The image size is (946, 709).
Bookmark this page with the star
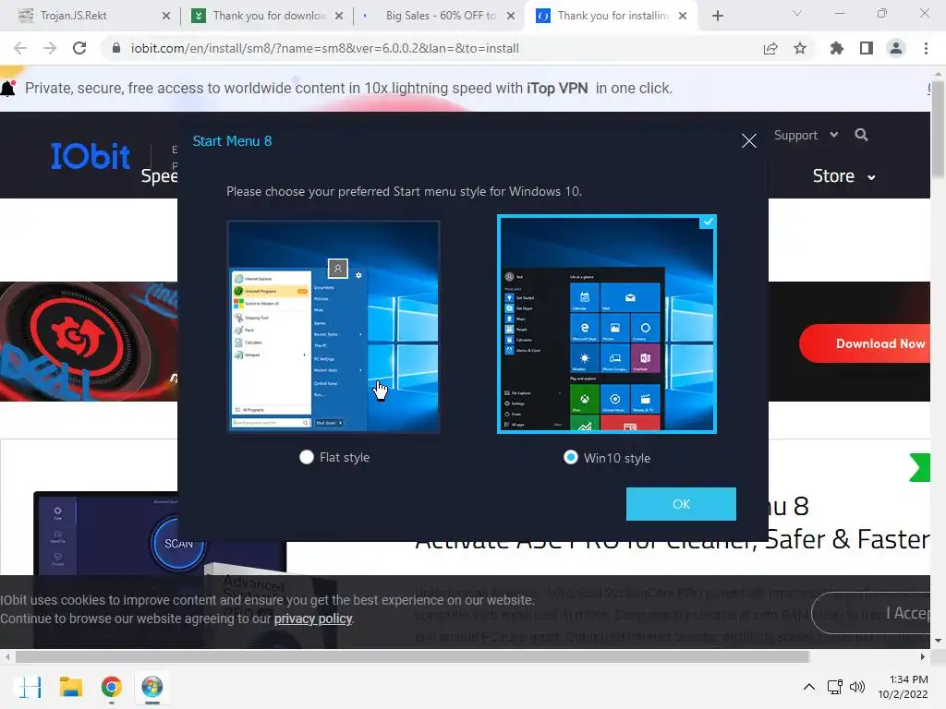(800, 48)
